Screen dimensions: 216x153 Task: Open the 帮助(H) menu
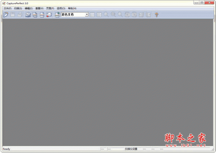point(72,8)
